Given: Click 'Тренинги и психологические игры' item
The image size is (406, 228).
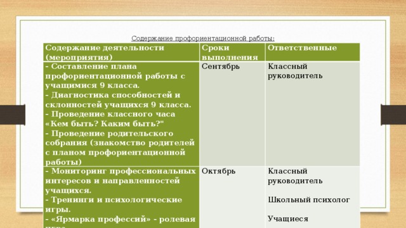Looking at the screenshot, I should (x=114, y=205).
